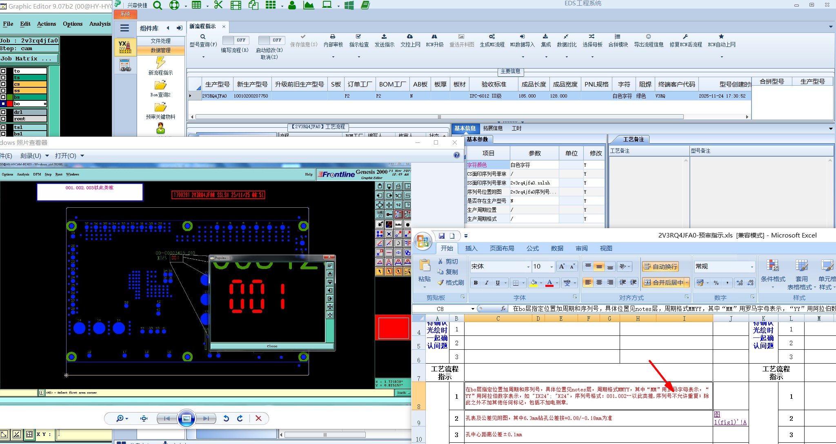Click the ECN升级 icon
The width and height of the screenshot is (836, 444).
(434, 37)
